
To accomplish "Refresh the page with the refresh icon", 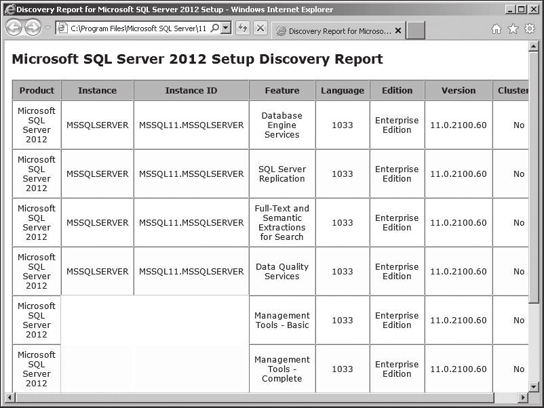I will pyautogui.click(x=243, y=28).
